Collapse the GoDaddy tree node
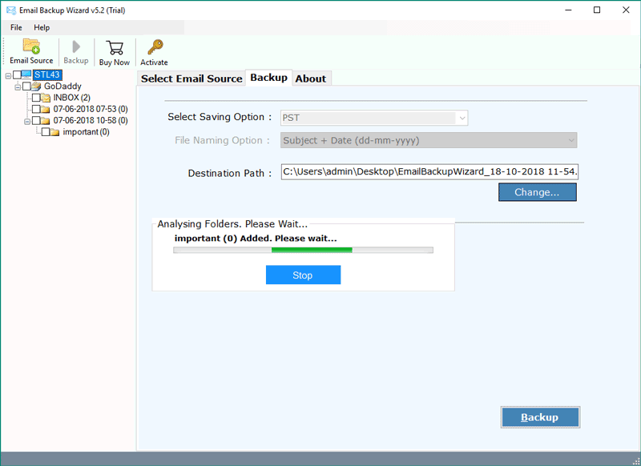 (18, 87)
